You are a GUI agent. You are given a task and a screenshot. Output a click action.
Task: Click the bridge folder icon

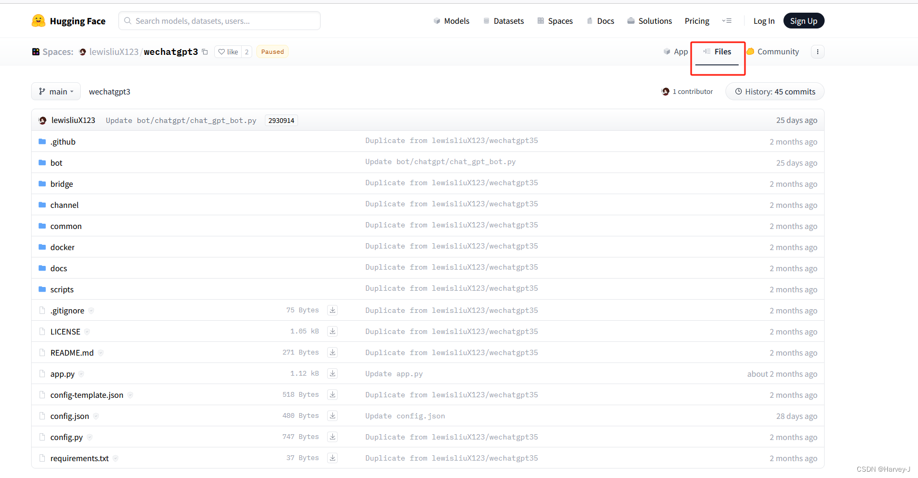tap(42, 184)
